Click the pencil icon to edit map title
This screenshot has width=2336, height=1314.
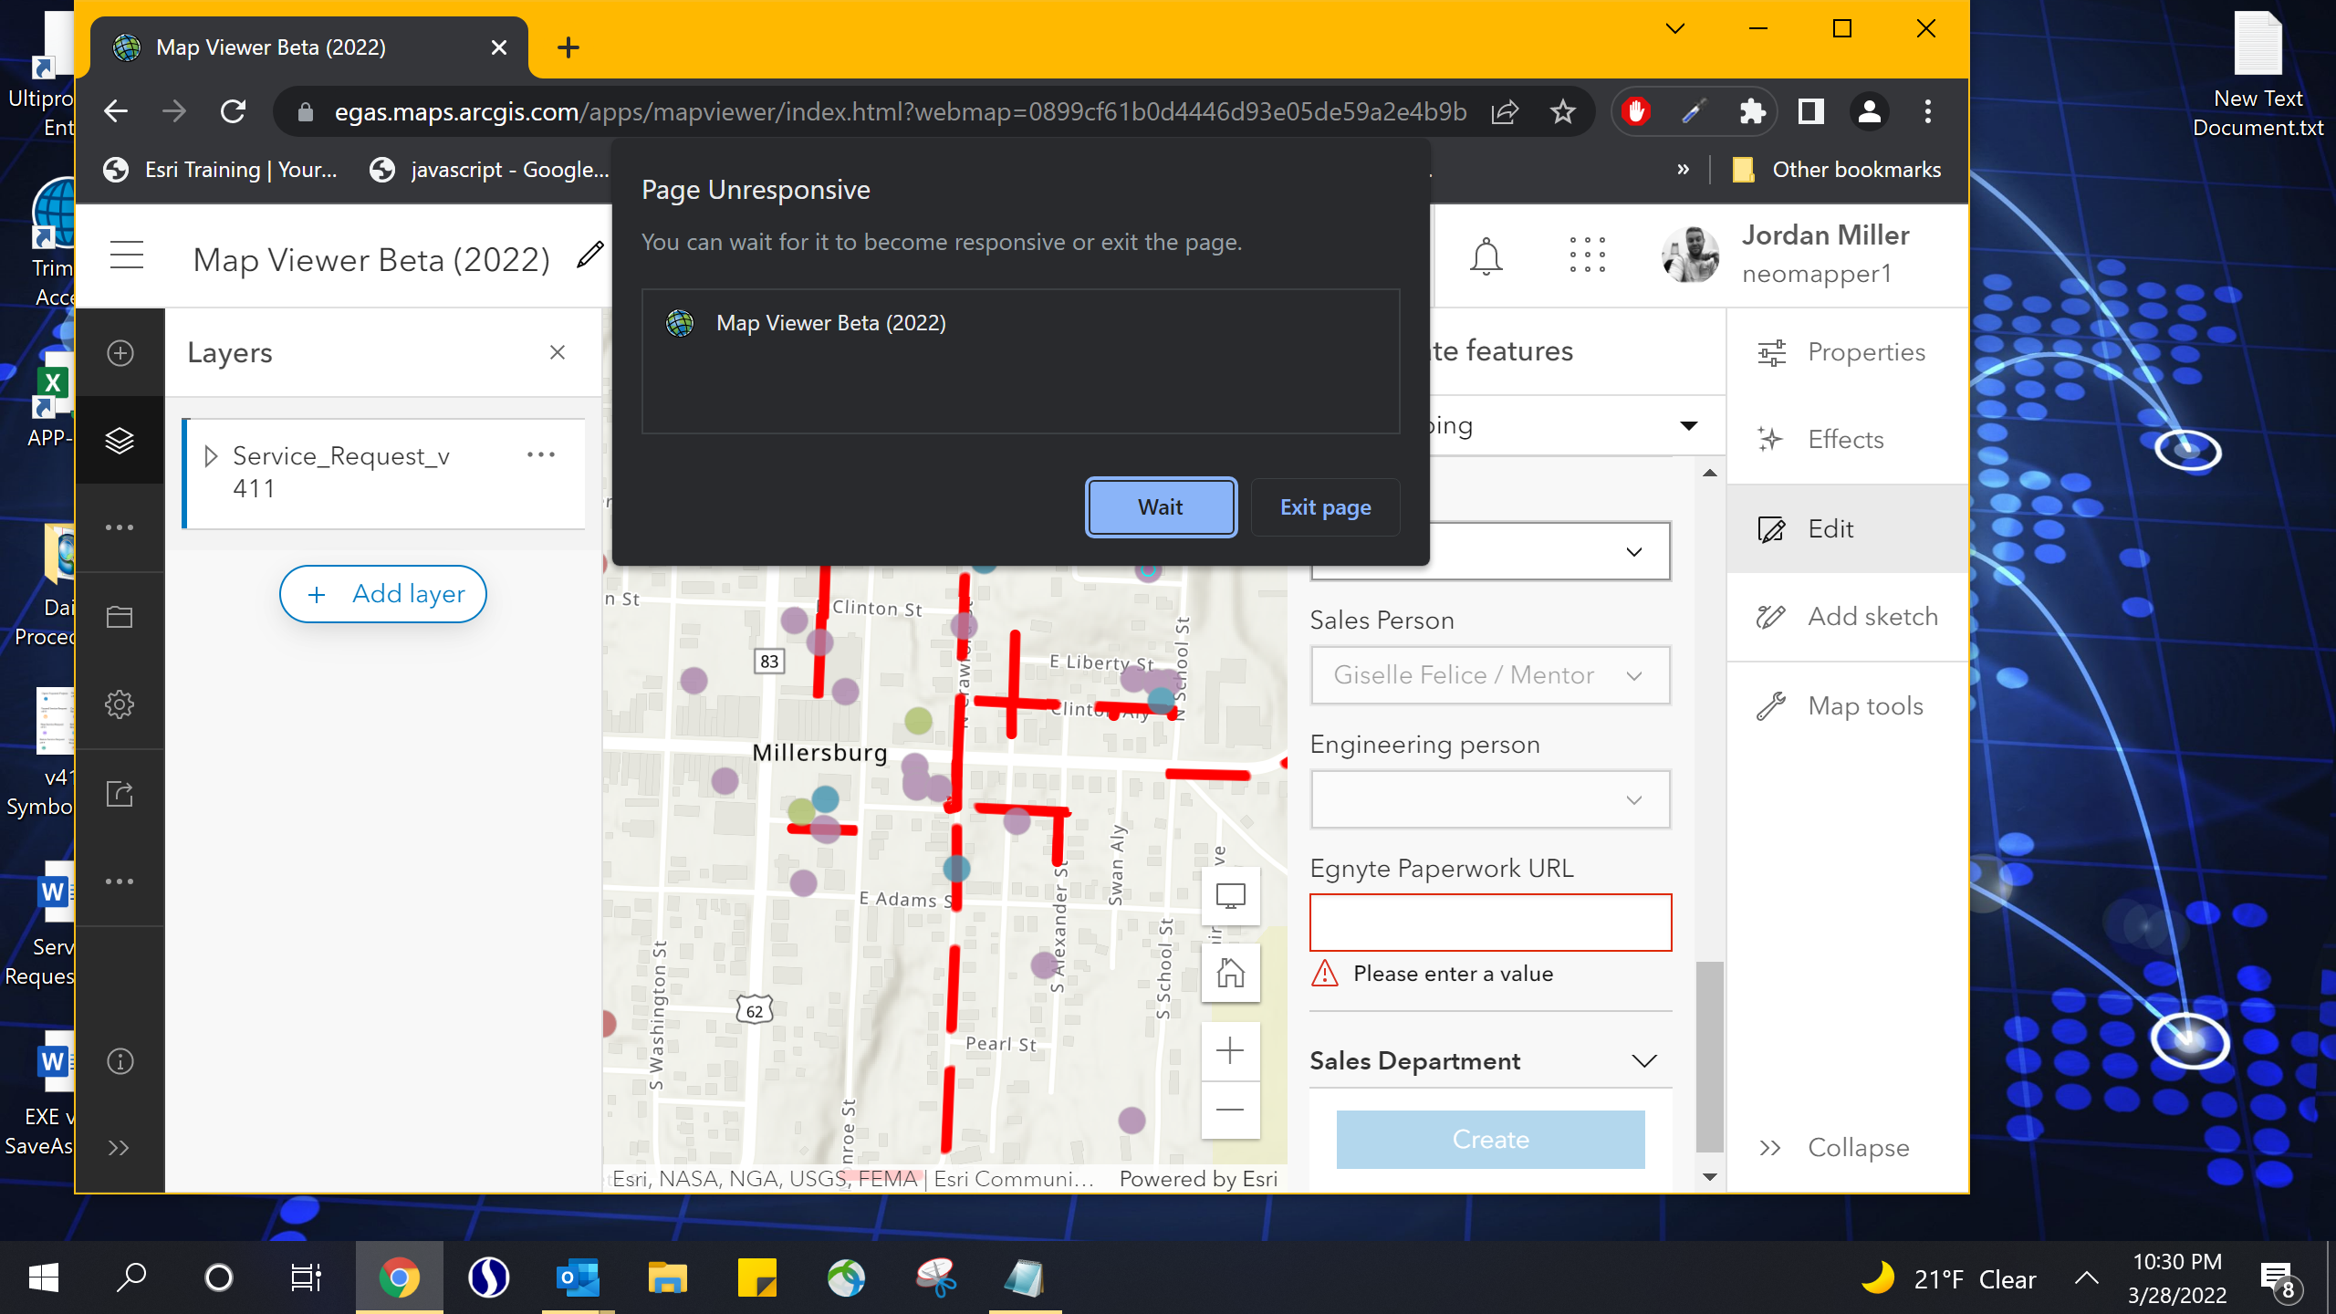pyautogui.click(x=590, y=255)
